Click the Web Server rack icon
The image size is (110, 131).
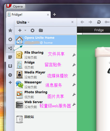pos(20,105)
